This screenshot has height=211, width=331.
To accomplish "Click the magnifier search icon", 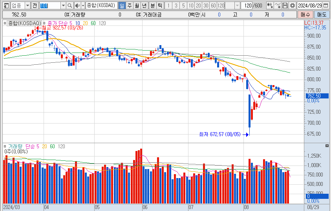I will 69,5.
